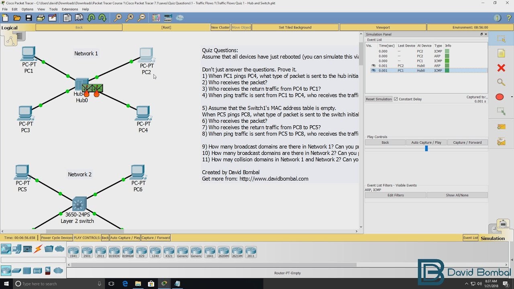The image size is (514, 289).
Task: Select the Place Note tool
Action: pos(501,53)
